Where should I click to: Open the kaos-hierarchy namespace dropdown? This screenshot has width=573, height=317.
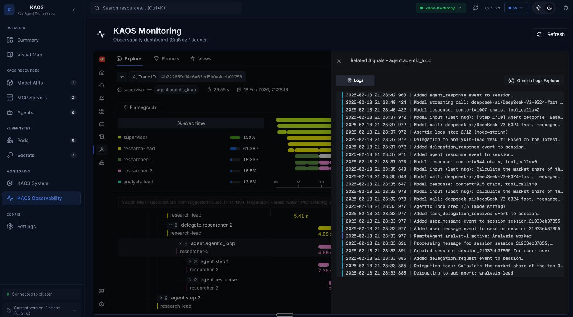tap(441, 8)
